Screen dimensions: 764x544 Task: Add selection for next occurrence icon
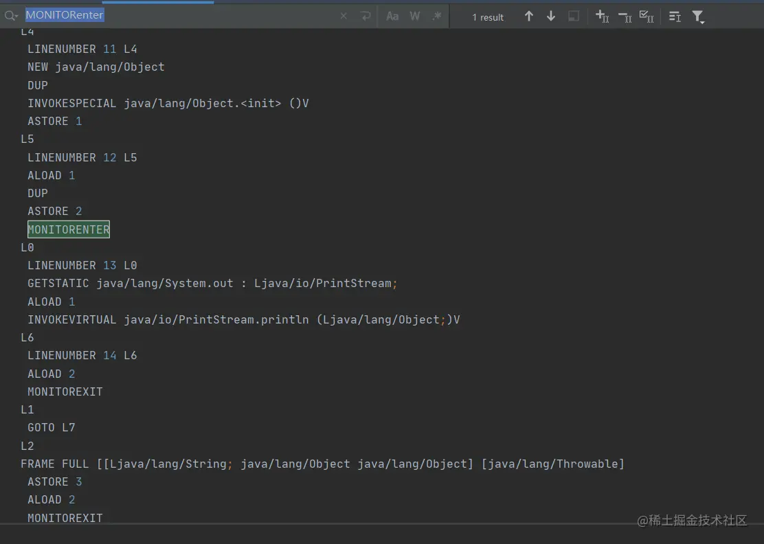click(603, 16)
